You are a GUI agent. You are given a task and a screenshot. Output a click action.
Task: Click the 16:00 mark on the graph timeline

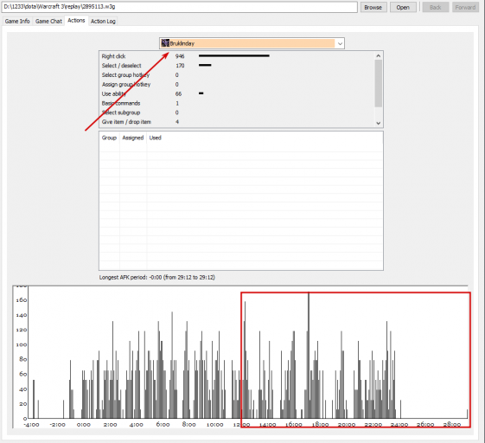pyautogui.click(x=293, y=425)
